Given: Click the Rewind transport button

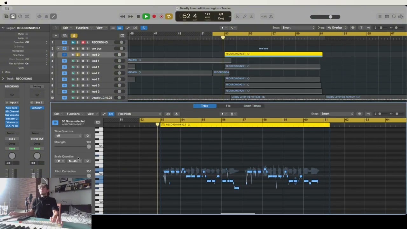Looking at the screenshot, I should (x=122, y=17).
